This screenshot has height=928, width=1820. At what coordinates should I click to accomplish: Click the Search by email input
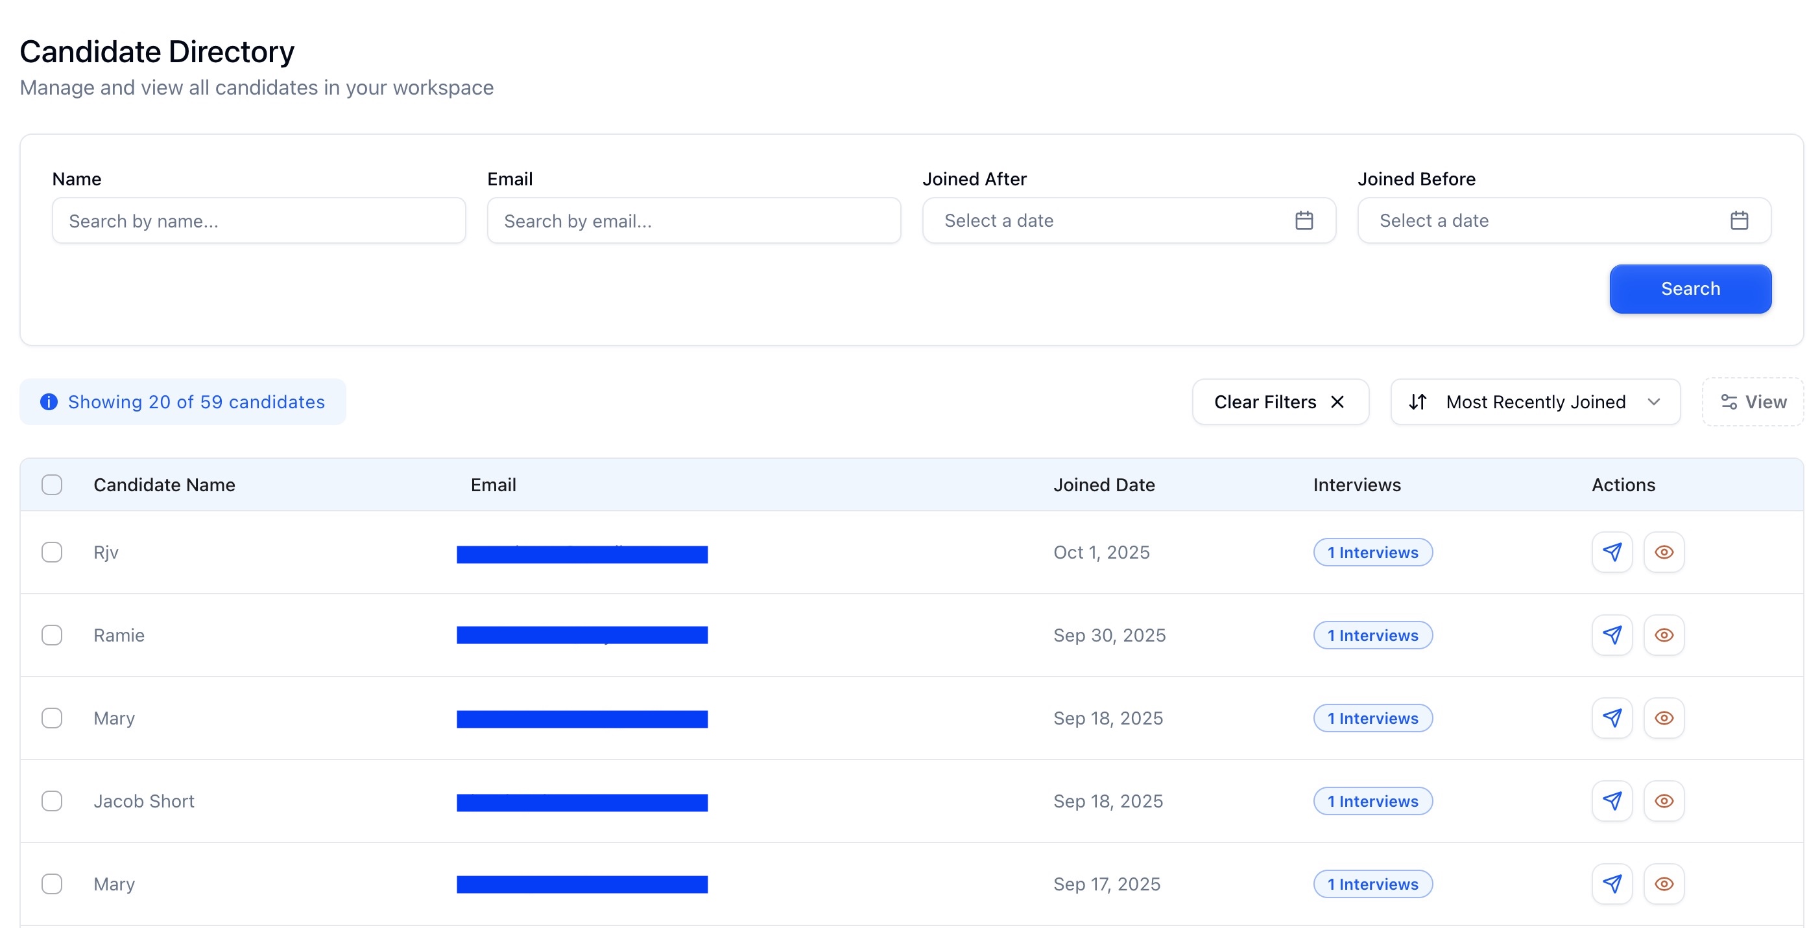click(693, 220)
